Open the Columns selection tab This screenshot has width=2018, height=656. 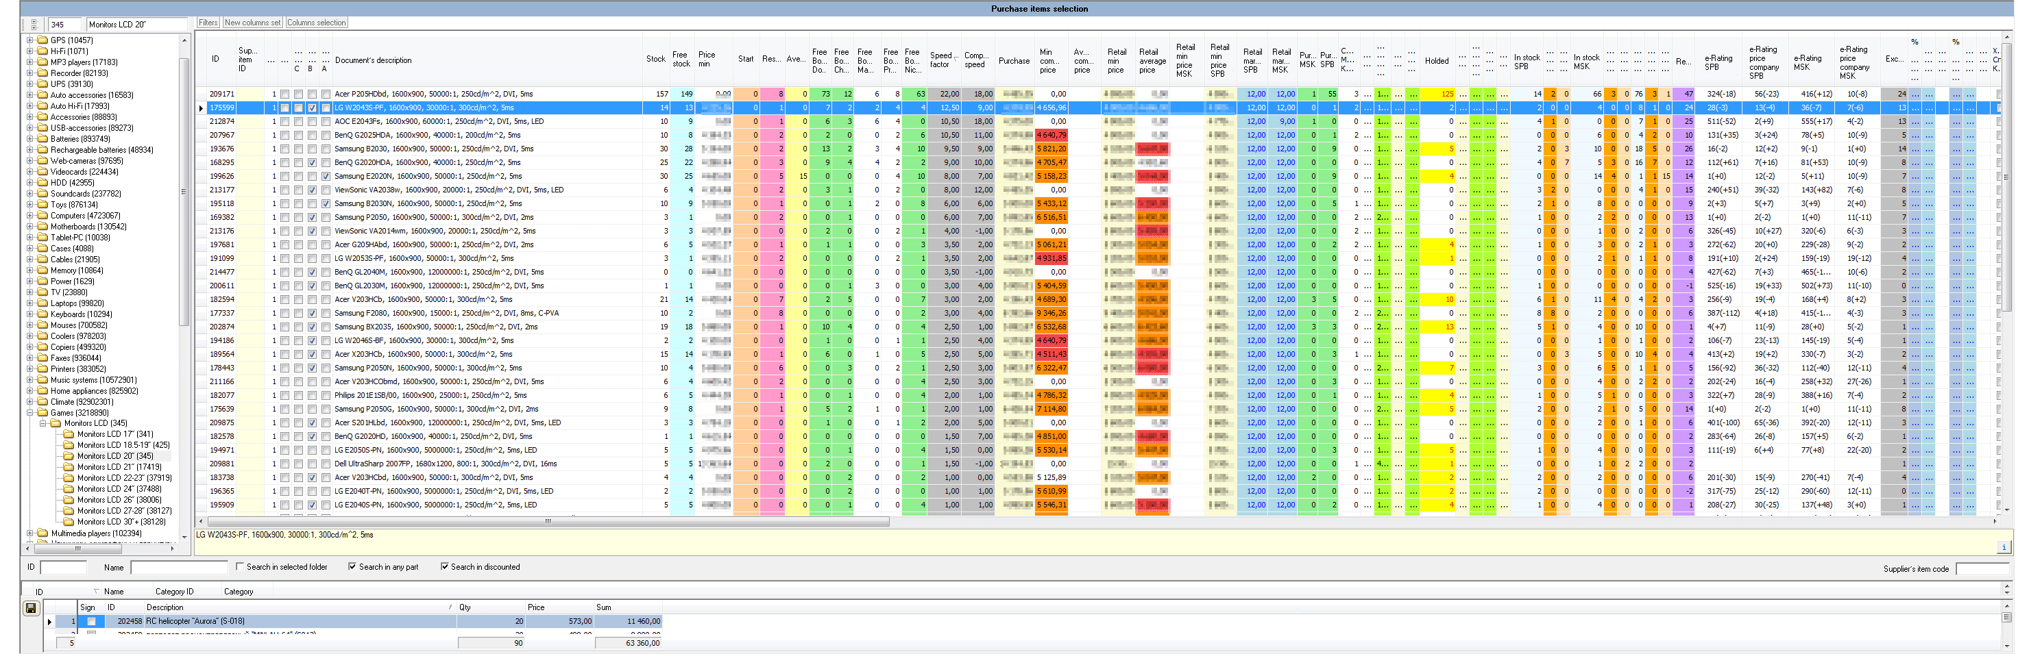coord(317,23)
